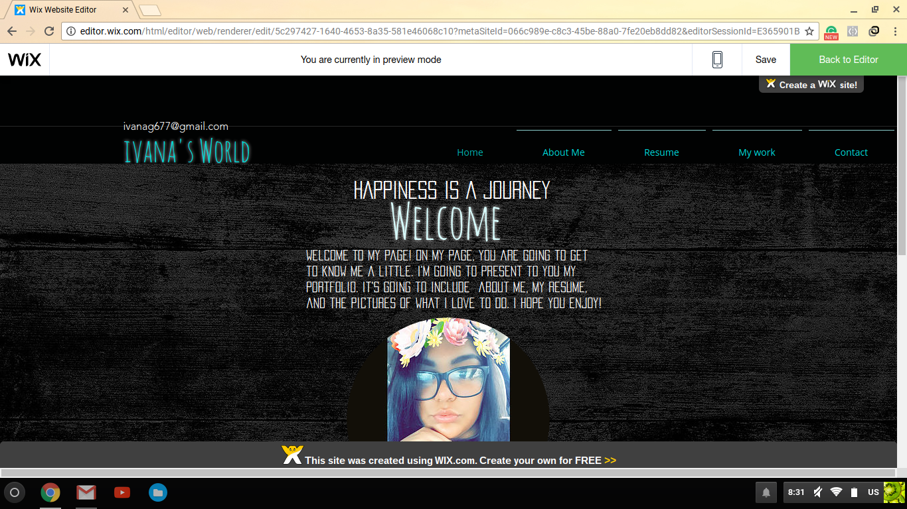The width and height of the screenshot is (907, 509).
Task: Launch YouTube from the shelf
Action: point(122,492)
